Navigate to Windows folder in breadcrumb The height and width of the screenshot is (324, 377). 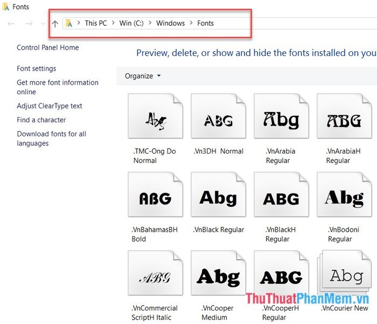point(171,23)
